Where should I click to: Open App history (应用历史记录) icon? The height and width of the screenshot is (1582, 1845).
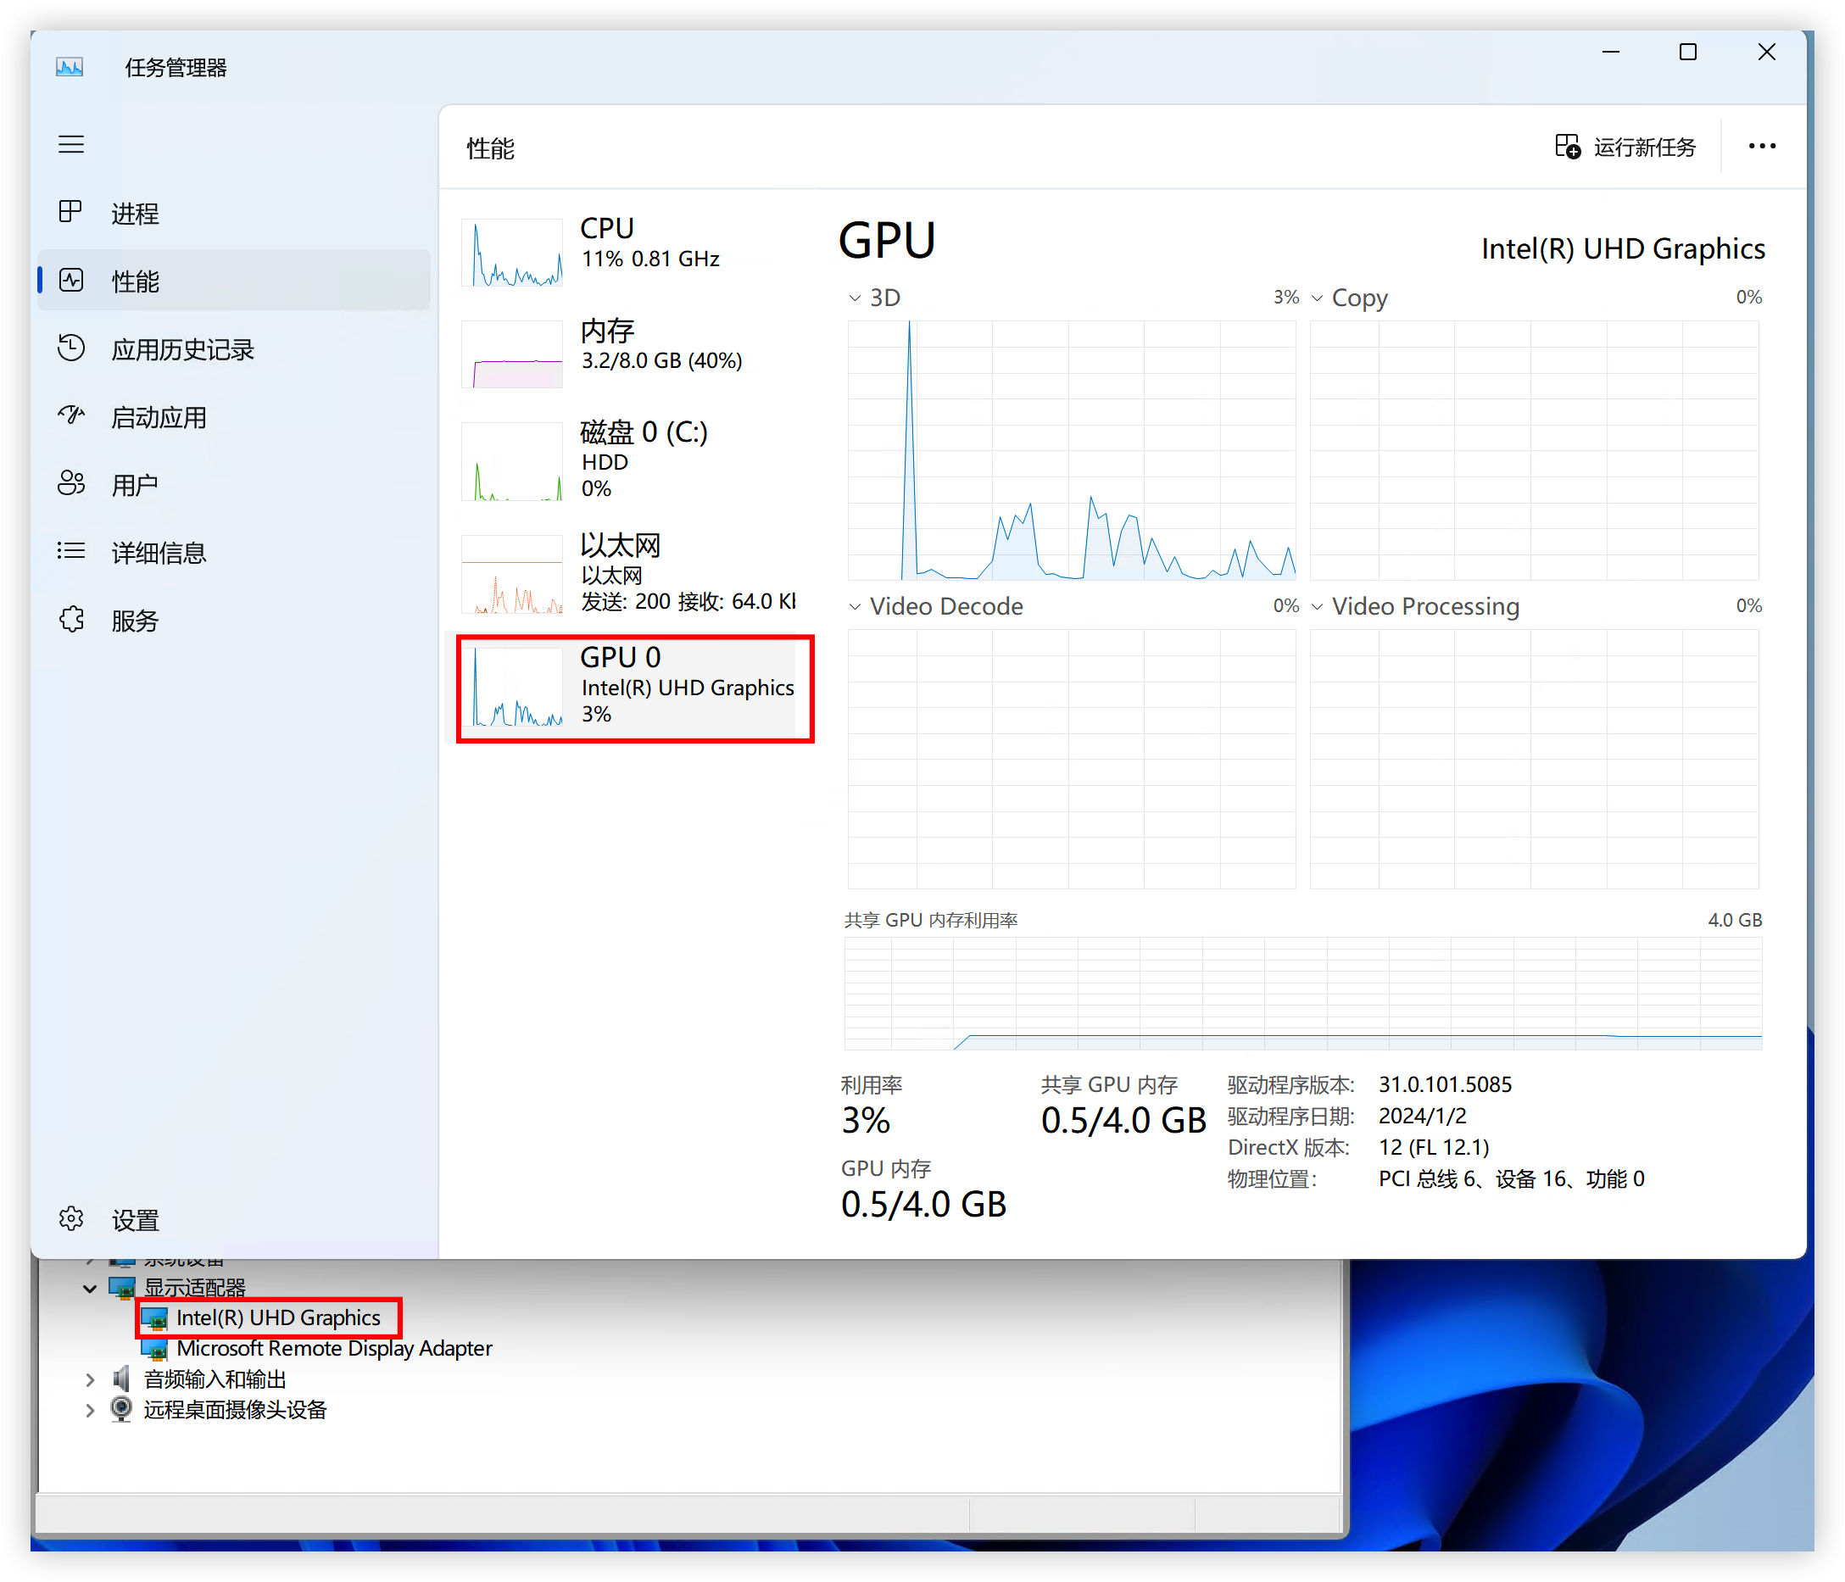tap(71, 348)
